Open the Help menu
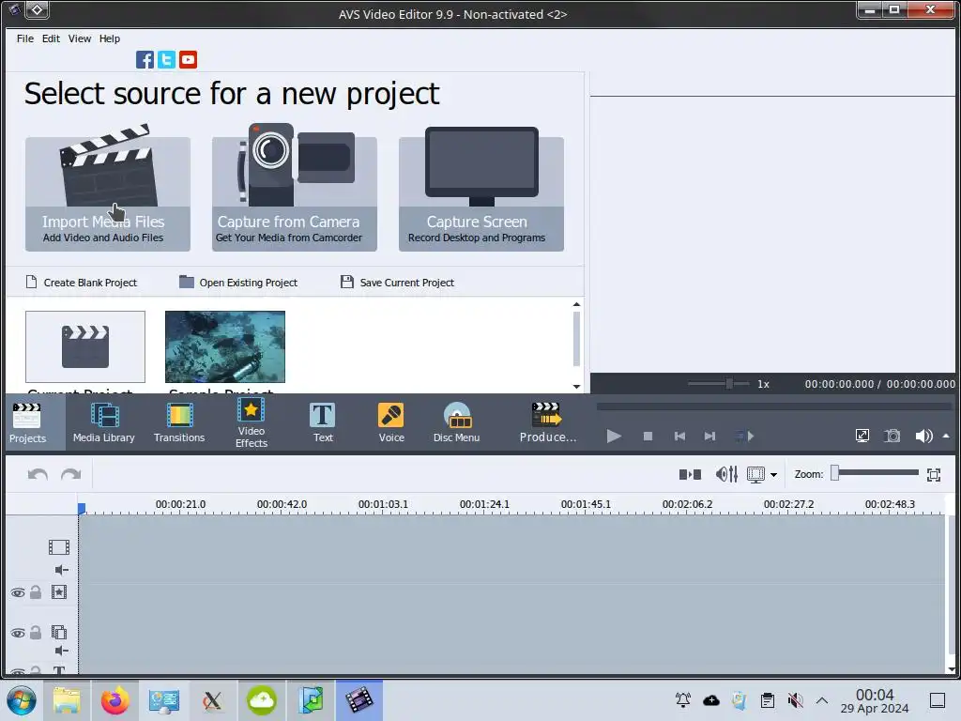961x721 pixels. [110, 38]
